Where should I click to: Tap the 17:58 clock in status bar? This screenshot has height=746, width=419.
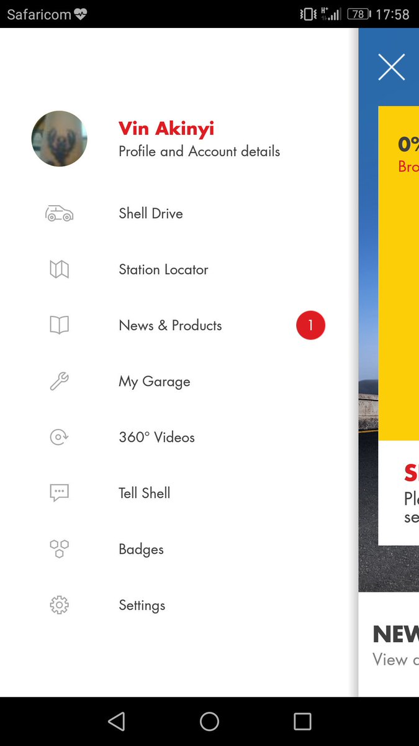(x=393, y=14)
